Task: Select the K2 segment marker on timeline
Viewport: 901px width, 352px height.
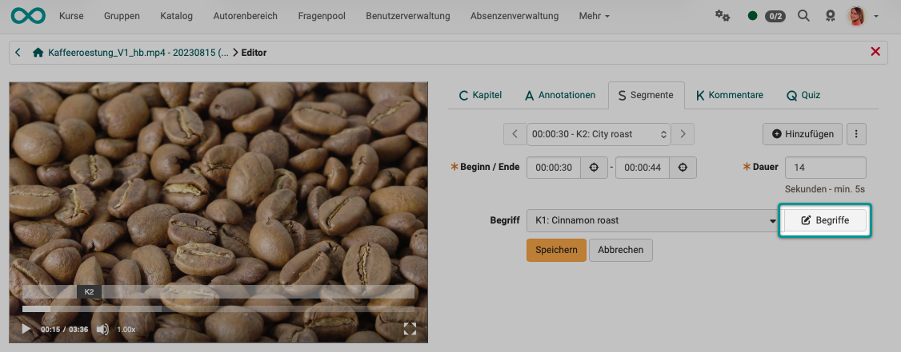Action: tap(89, 292)
